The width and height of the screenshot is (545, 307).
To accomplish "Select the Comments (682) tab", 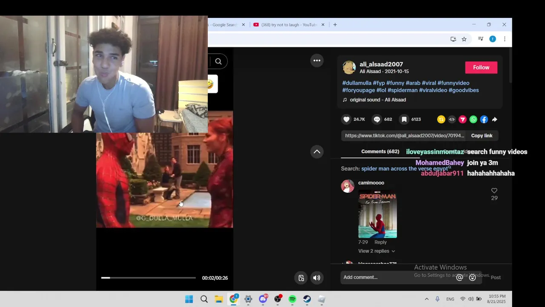I will click(x=380, y=152).
